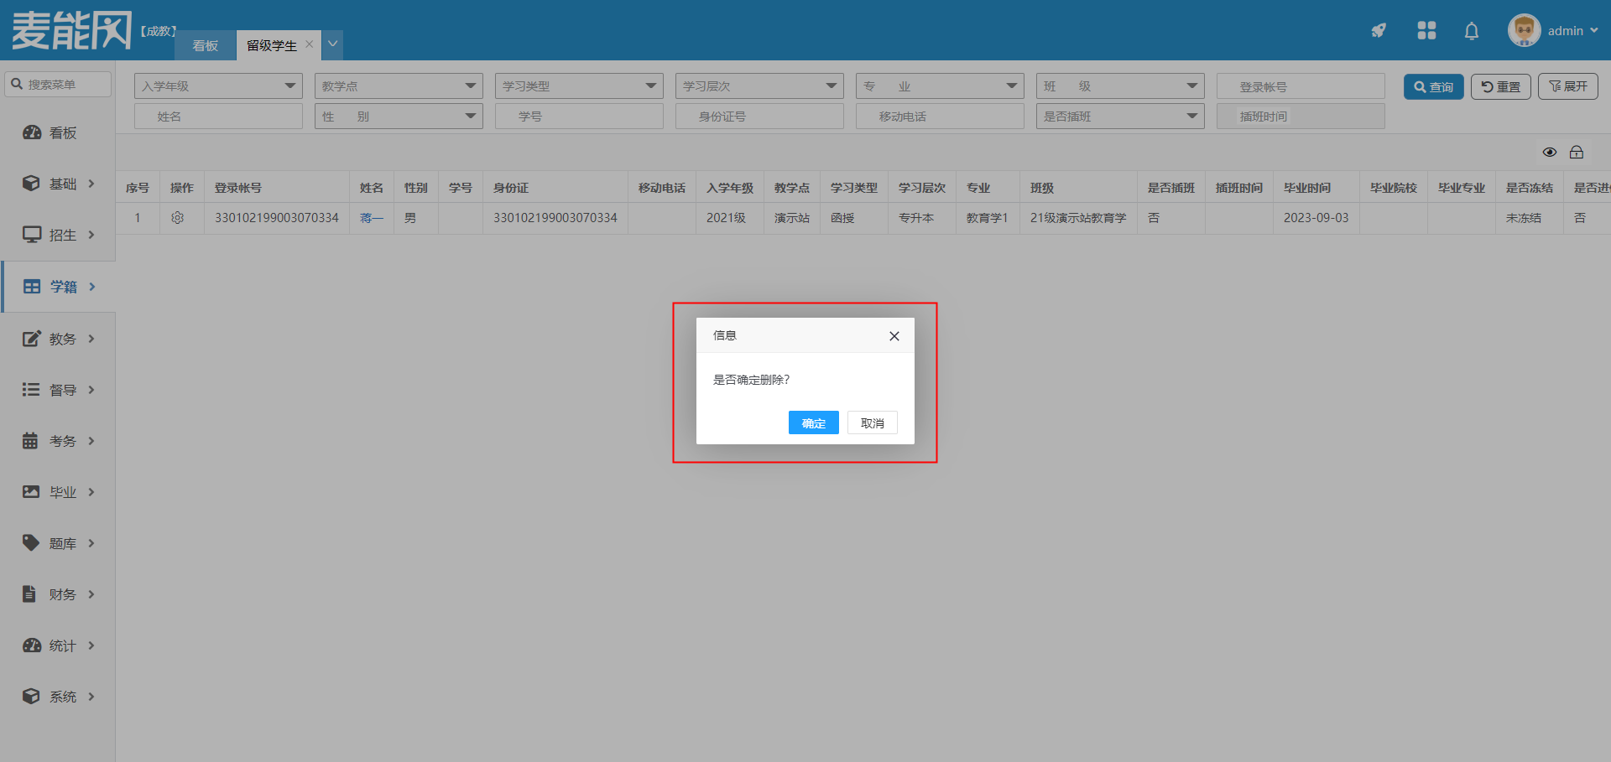Open the 学习层次 dropdown
Viewport: 1611px width, 762px height.
point(759,86)
